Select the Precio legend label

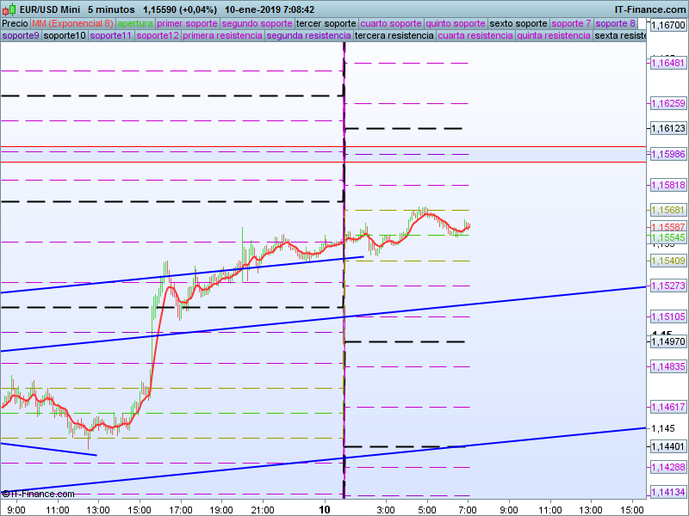[15, 23]
